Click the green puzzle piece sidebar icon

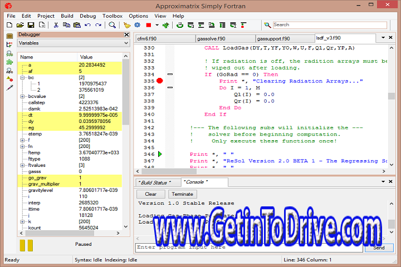tap(9, 62)
